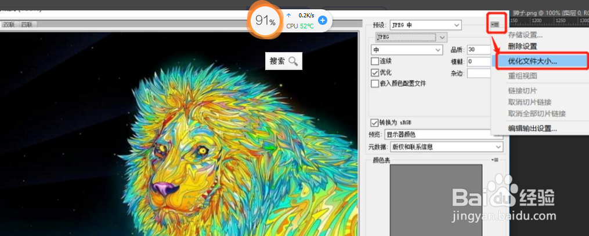The image size is (589, 236).
Task: Open the 中 quality level dropdown
Action: click(407, 49)
